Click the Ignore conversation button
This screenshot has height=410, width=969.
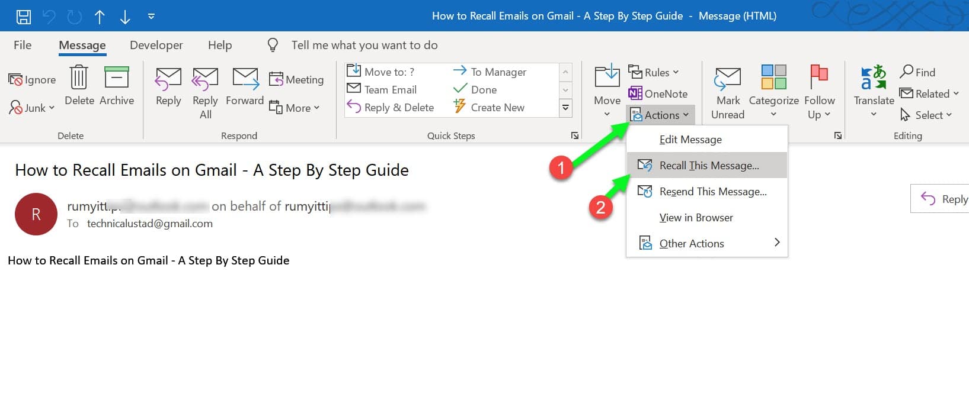pyautogui.click(x=32, y=80)
